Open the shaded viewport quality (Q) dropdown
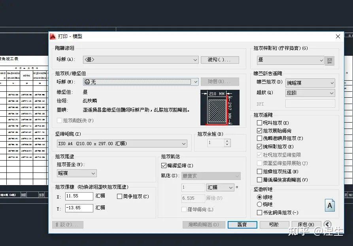The height and width of the screenshot is (246, 353). [x=310, y=93]
